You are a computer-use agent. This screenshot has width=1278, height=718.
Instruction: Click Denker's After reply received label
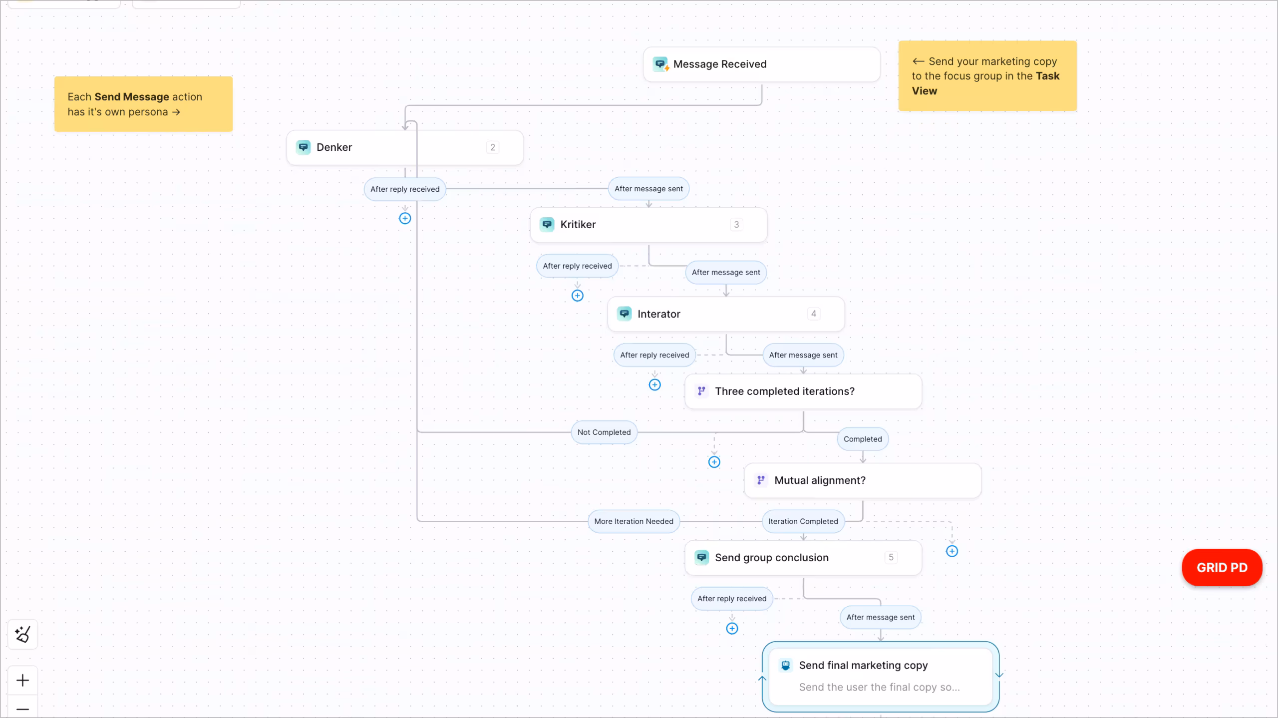(x=405, y=189)
